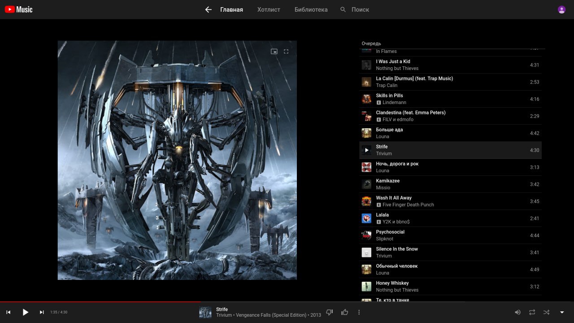
Task: Open Vengeance Falls (Special Edition) album link
Action: coord(271,315)
